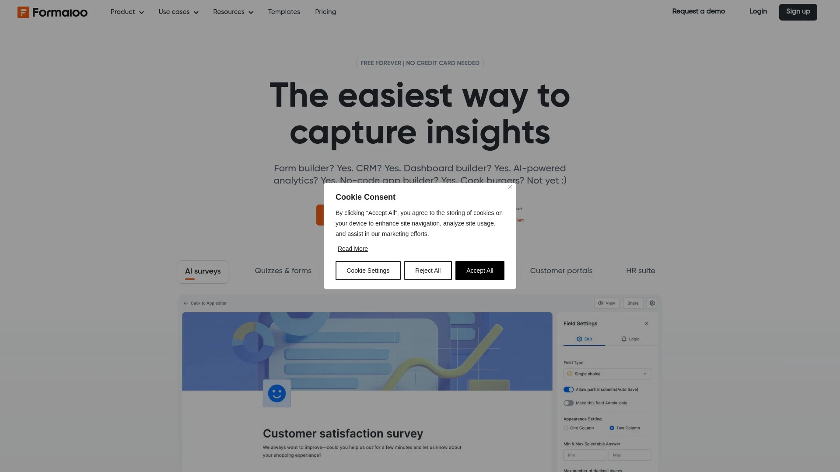The height and width of the screenshot is (472, 840).
Task: Click the Accept All cookie button
Action: click(479, 270)
